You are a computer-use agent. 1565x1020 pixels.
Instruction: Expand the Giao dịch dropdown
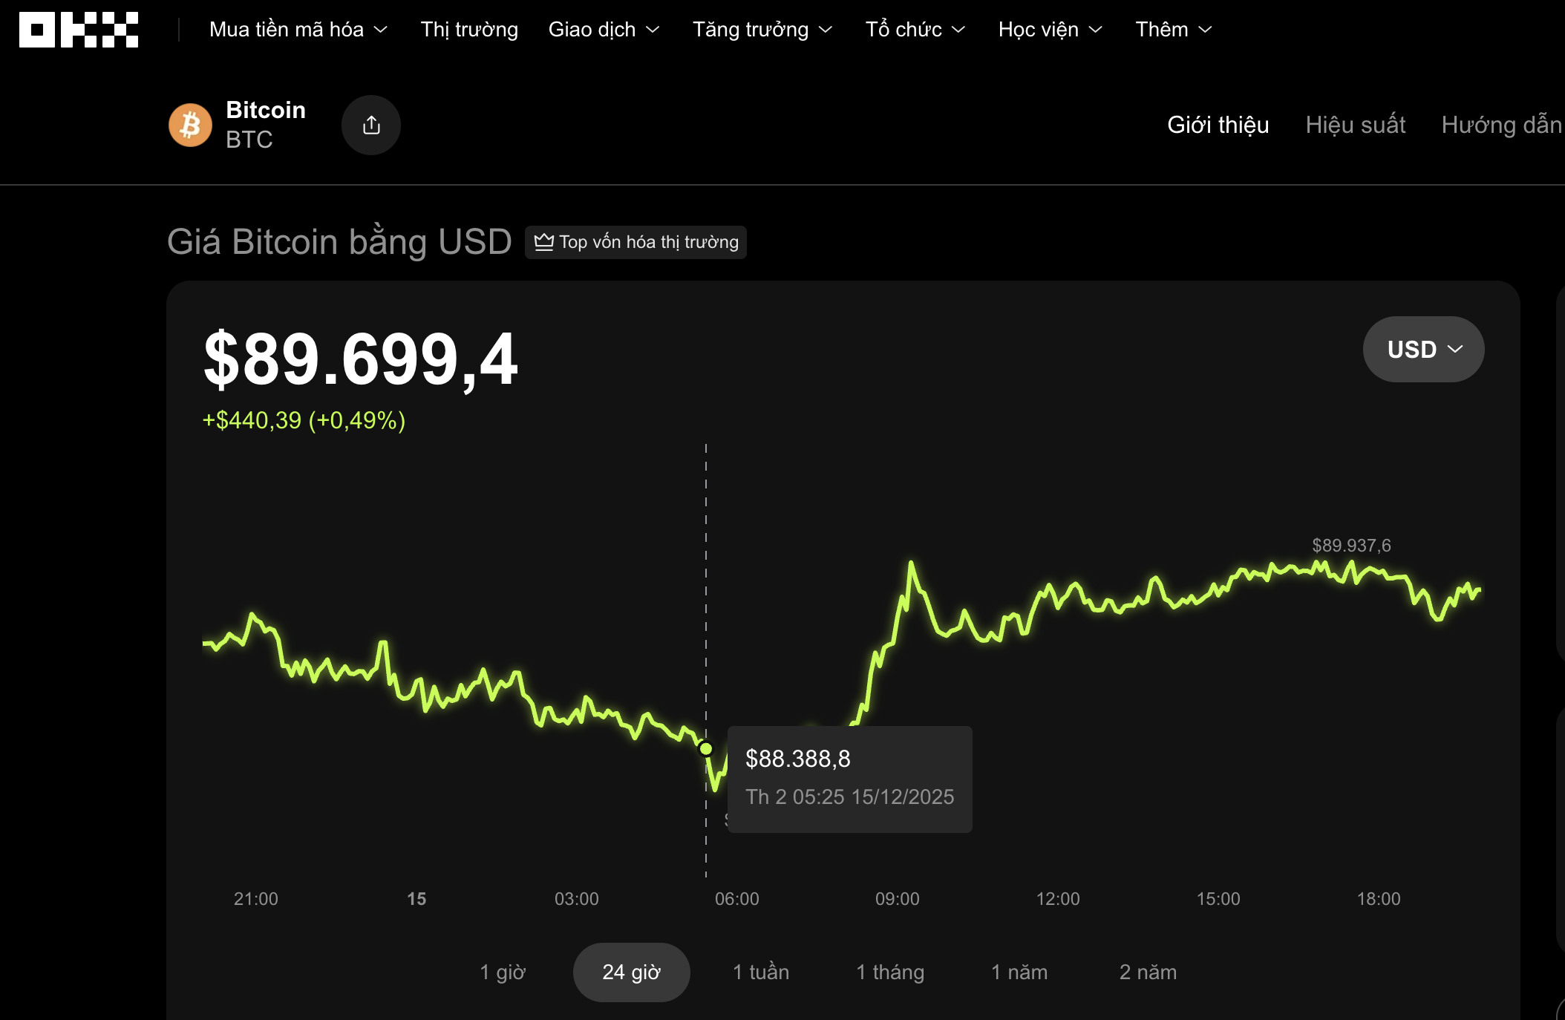pyautogui.click(x=604, y=30)
